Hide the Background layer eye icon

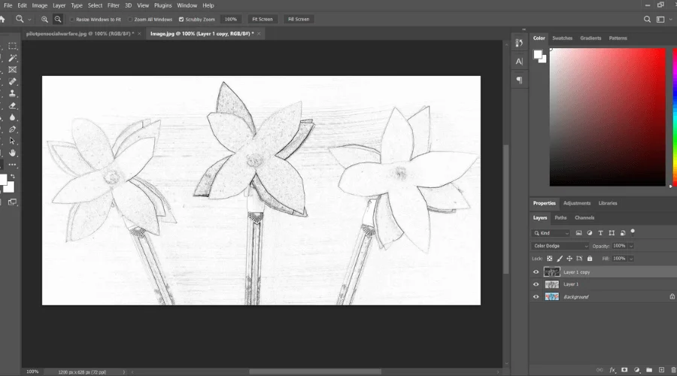point(536,297)
